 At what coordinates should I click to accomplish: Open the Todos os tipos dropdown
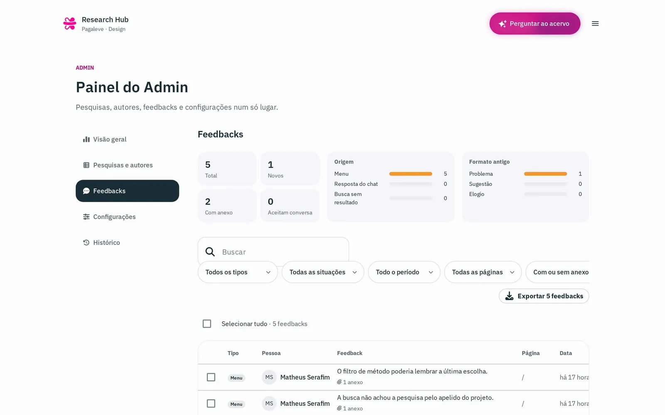point(238,272)
